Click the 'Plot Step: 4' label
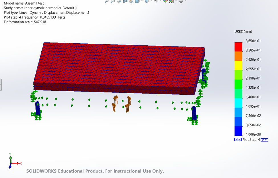 tap(251, 139)
